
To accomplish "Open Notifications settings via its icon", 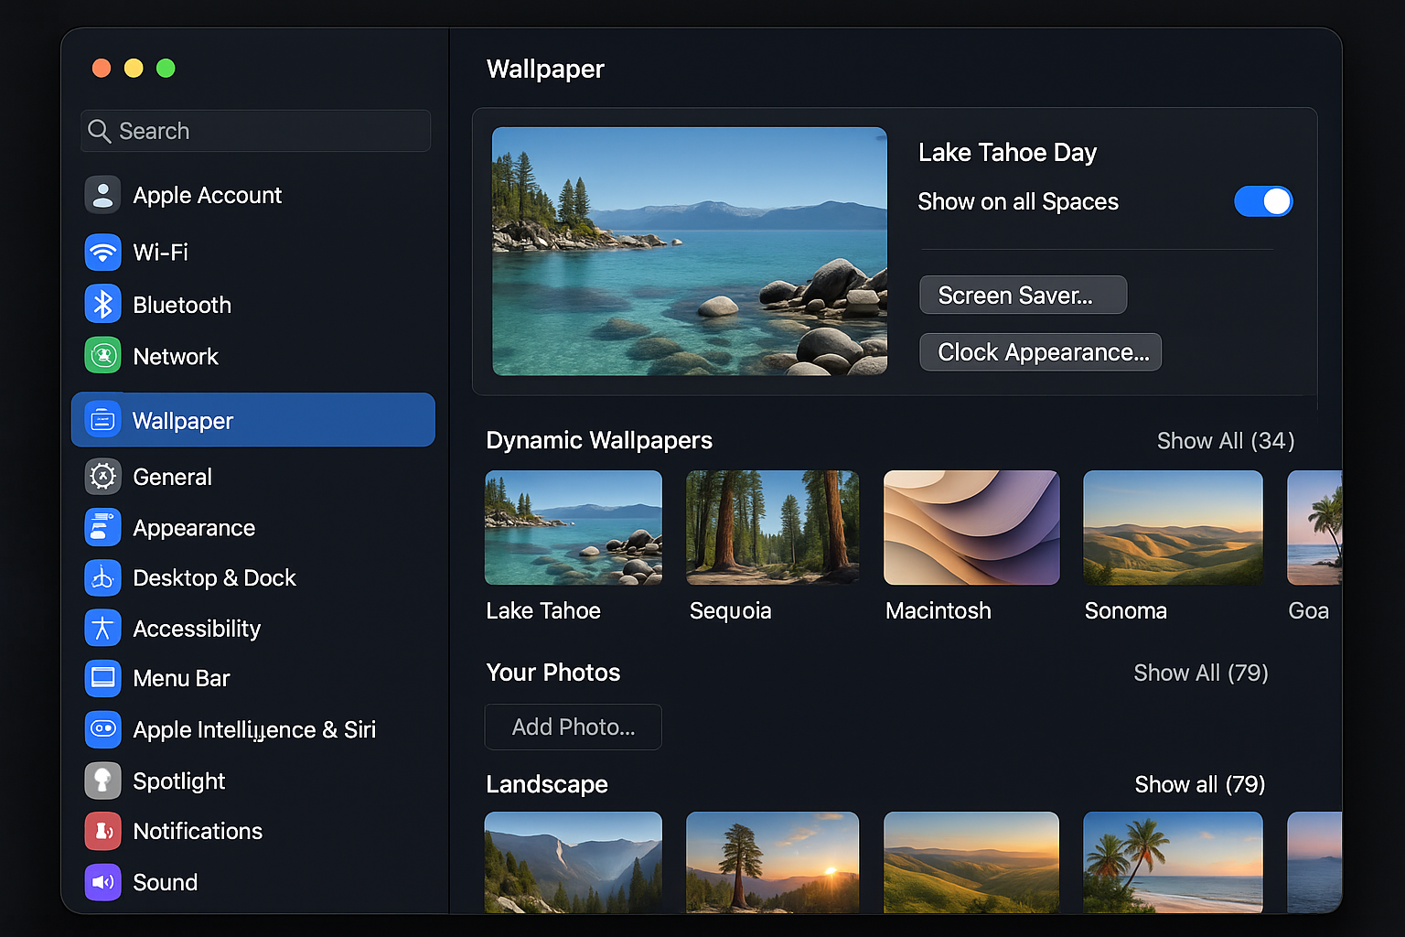I will tap(102, 831).
